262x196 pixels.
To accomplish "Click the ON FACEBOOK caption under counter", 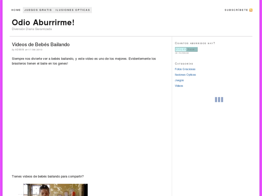I will point(182,53).
